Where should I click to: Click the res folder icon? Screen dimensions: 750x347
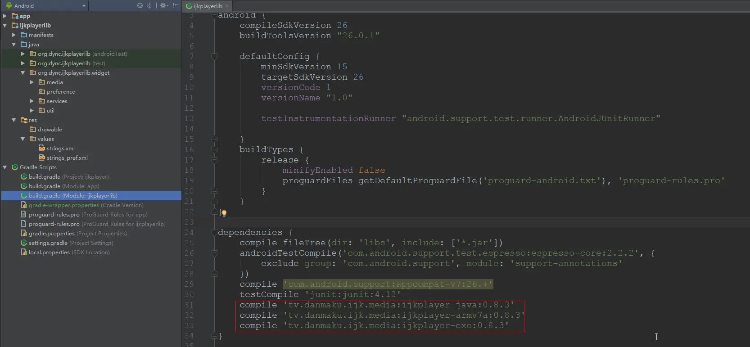(x=24, y=120)
